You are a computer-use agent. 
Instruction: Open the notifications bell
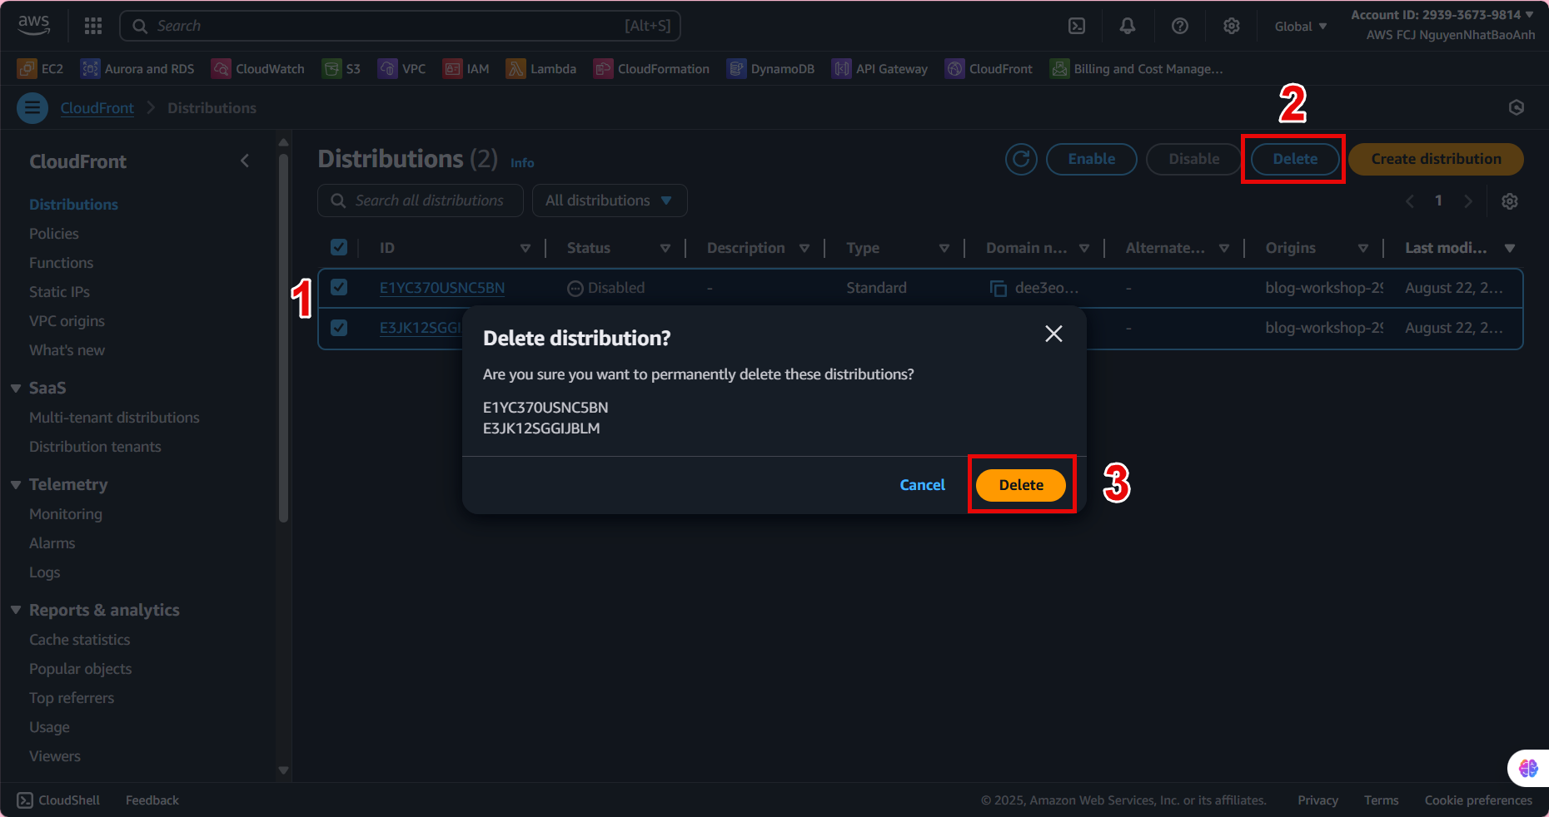pos(1127,26)
